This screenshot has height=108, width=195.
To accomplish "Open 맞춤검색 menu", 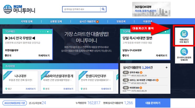I will (121, 22).
